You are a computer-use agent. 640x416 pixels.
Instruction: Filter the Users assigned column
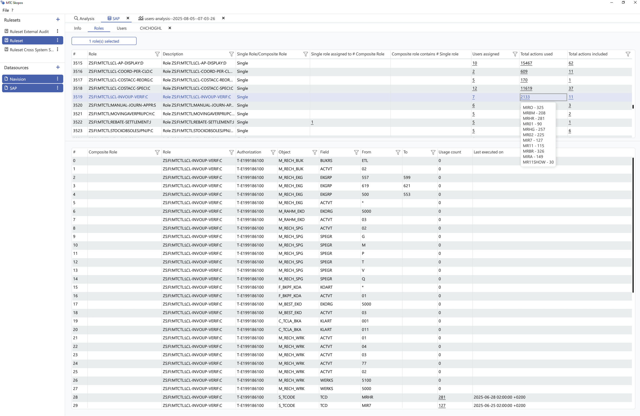point(515,54)
